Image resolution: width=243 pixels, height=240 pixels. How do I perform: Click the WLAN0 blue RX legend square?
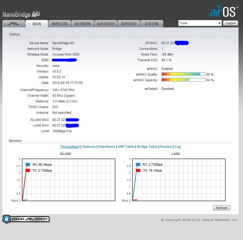coord(28,164)
